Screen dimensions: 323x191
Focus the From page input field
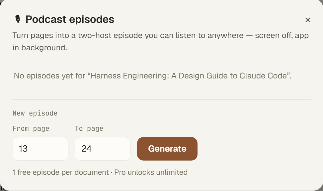click(40, 149)
